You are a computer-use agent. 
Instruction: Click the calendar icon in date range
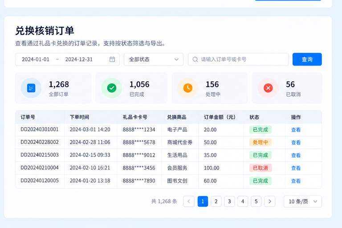(x=112, y=59)
